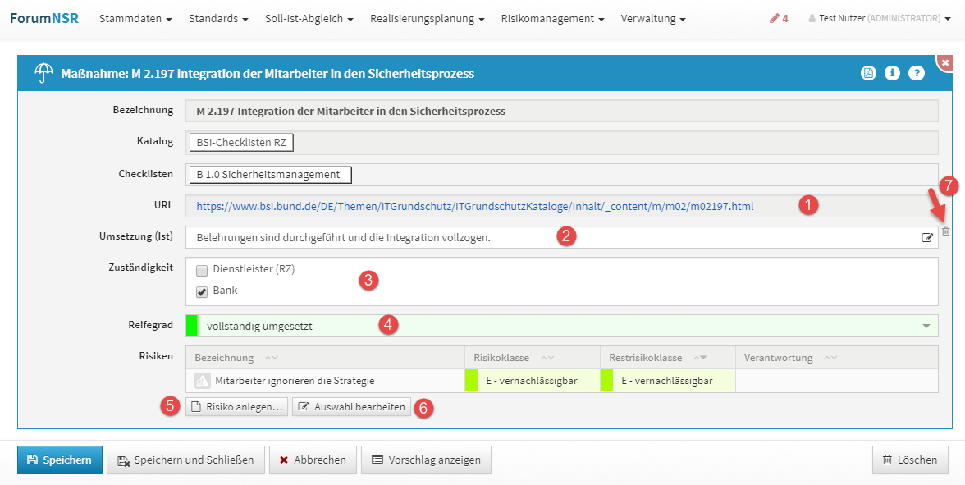965x485 pixels.
Task: Click the PDF export icon in header
Action: tap(868, 74)
